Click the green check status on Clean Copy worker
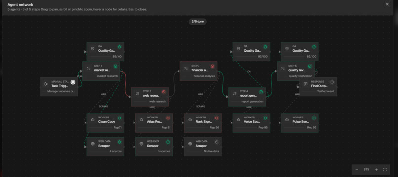The height and width of the screenshot is (177, 398). tap(119, 118)
